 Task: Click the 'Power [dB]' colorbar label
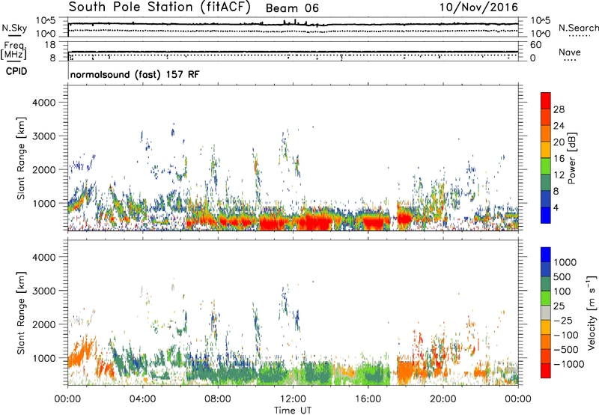(572, 158)
